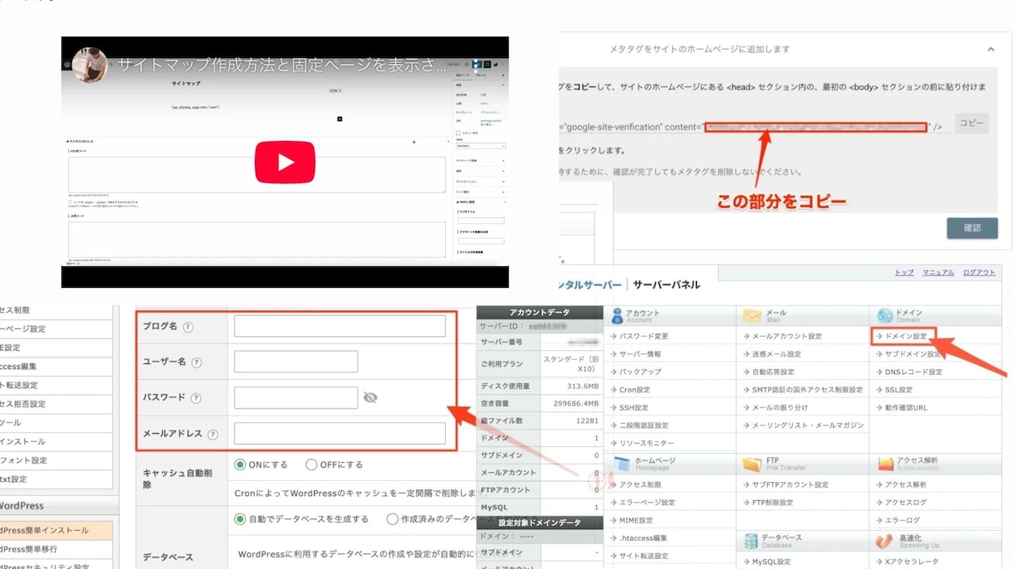Select ONにする for cache auto-delete
The image size is (1013, 569).
tap(240, 464)
